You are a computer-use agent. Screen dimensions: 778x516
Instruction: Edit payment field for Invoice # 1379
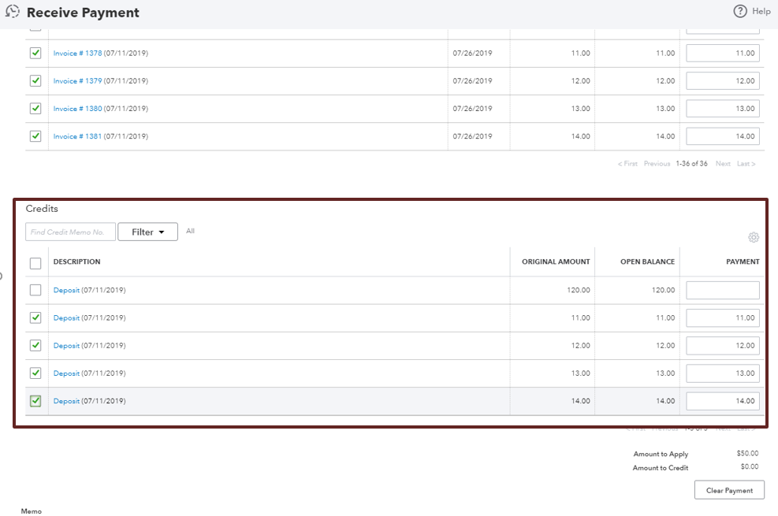pyautogui.click(x=722, y=81)
